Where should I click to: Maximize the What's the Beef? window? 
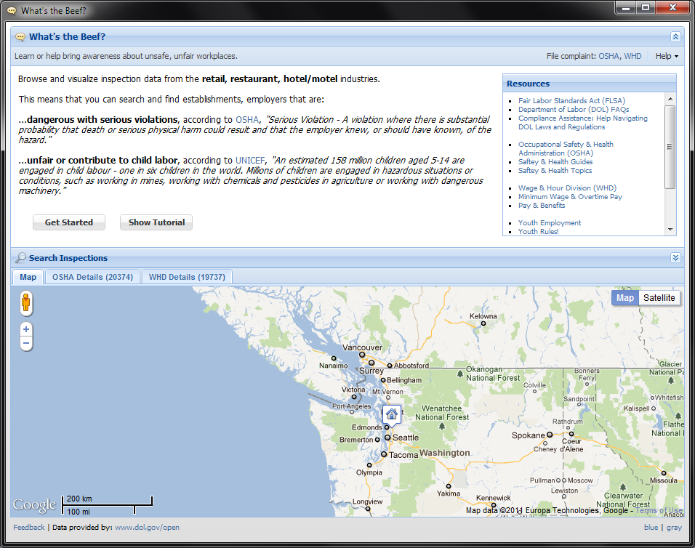646,7
